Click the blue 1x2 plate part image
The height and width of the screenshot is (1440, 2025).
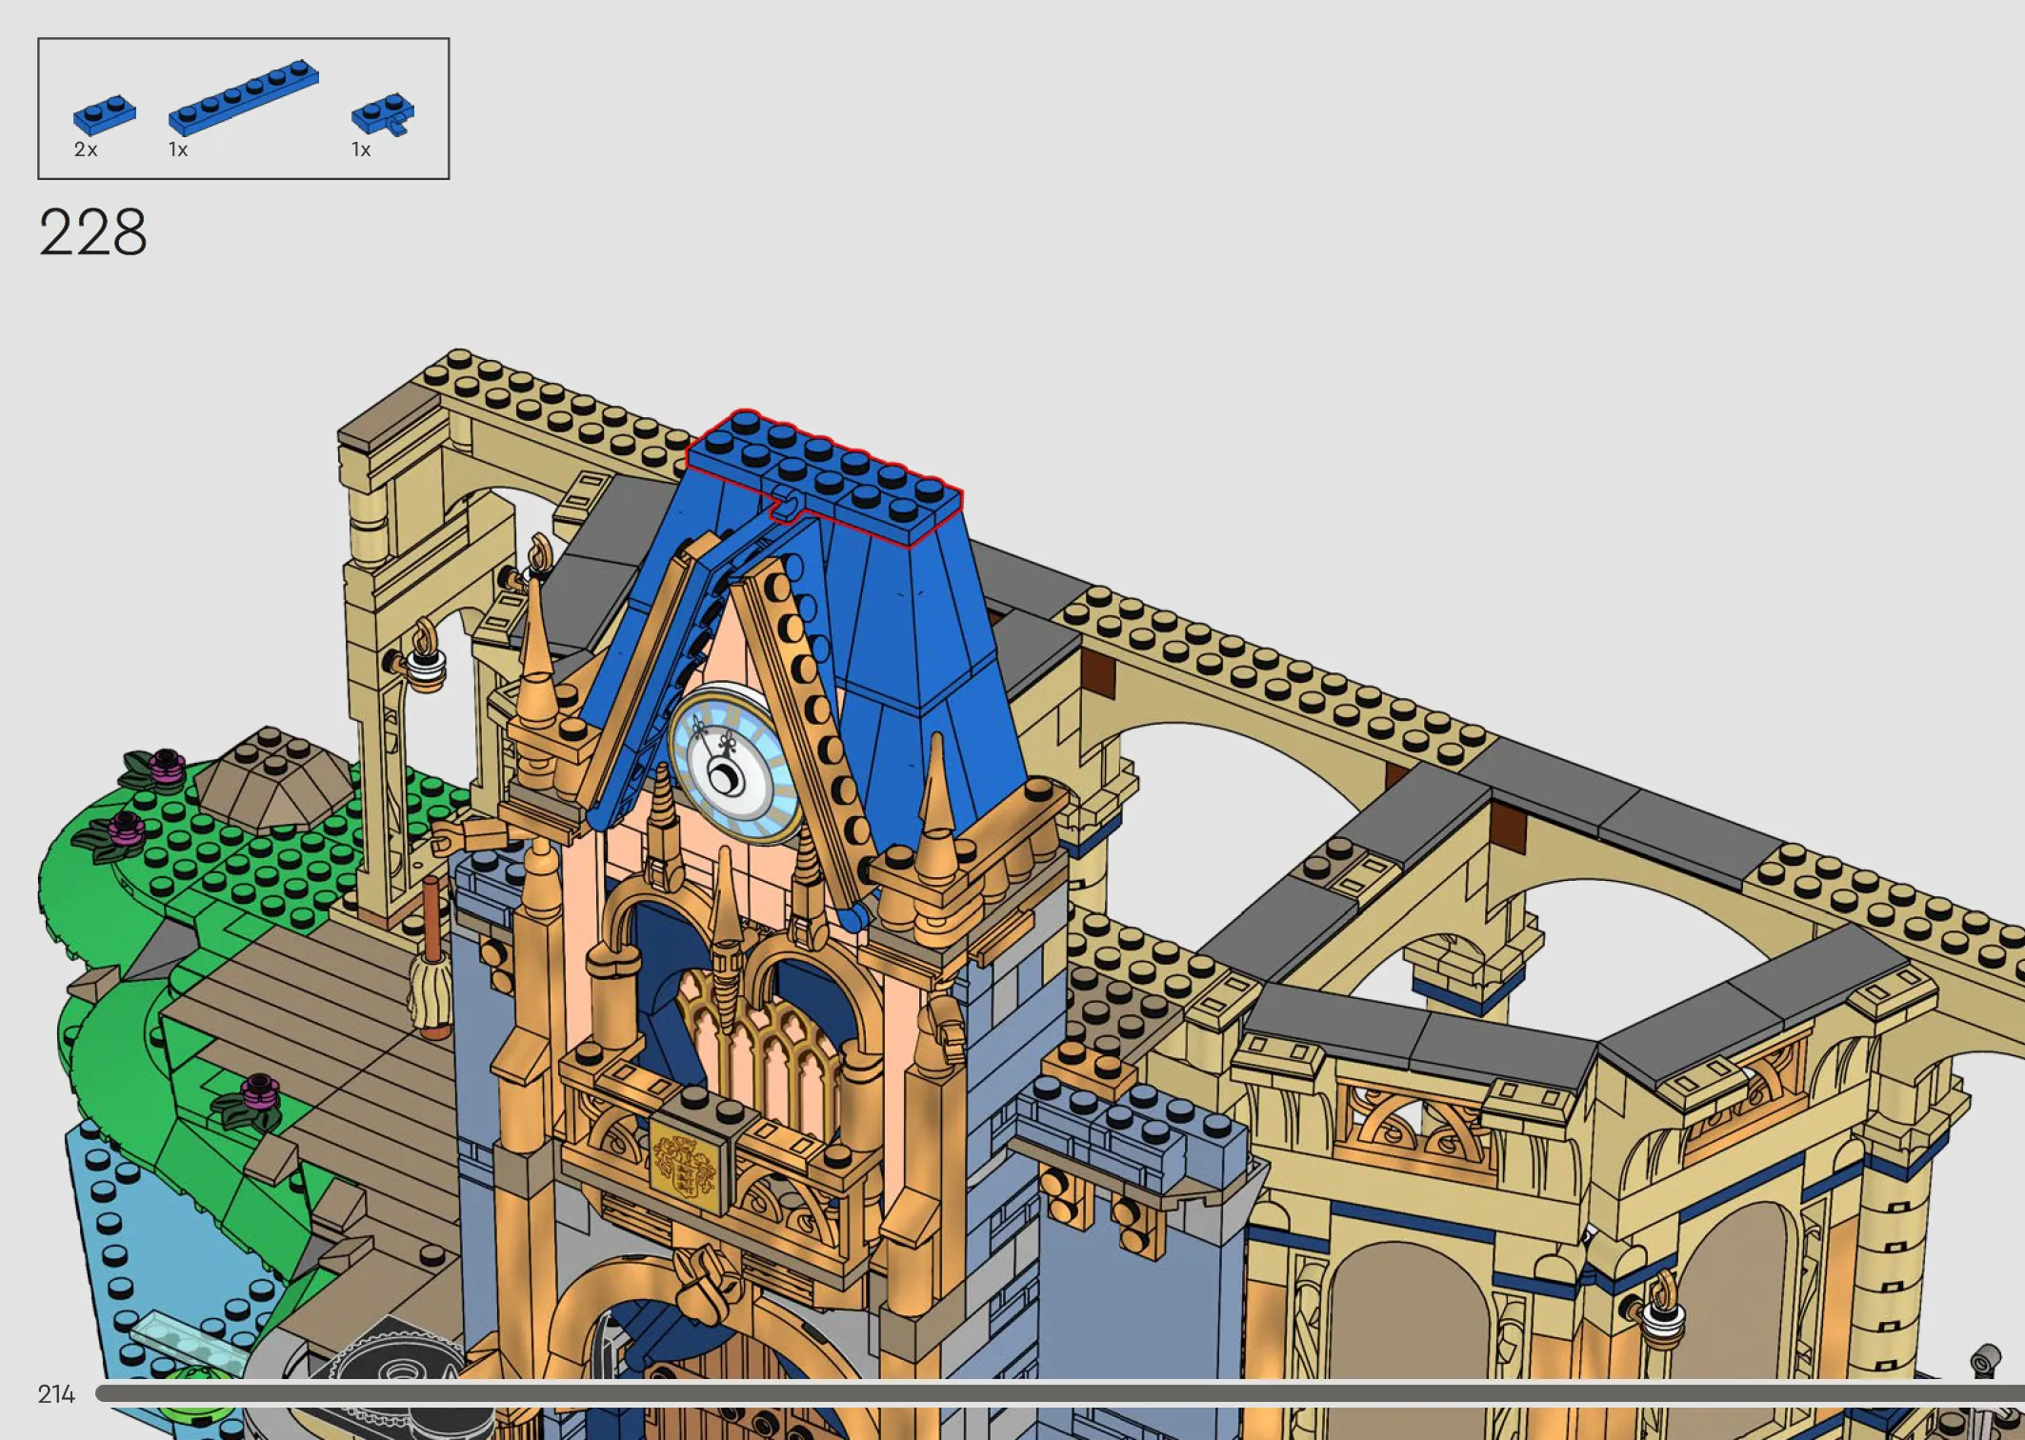105,114
